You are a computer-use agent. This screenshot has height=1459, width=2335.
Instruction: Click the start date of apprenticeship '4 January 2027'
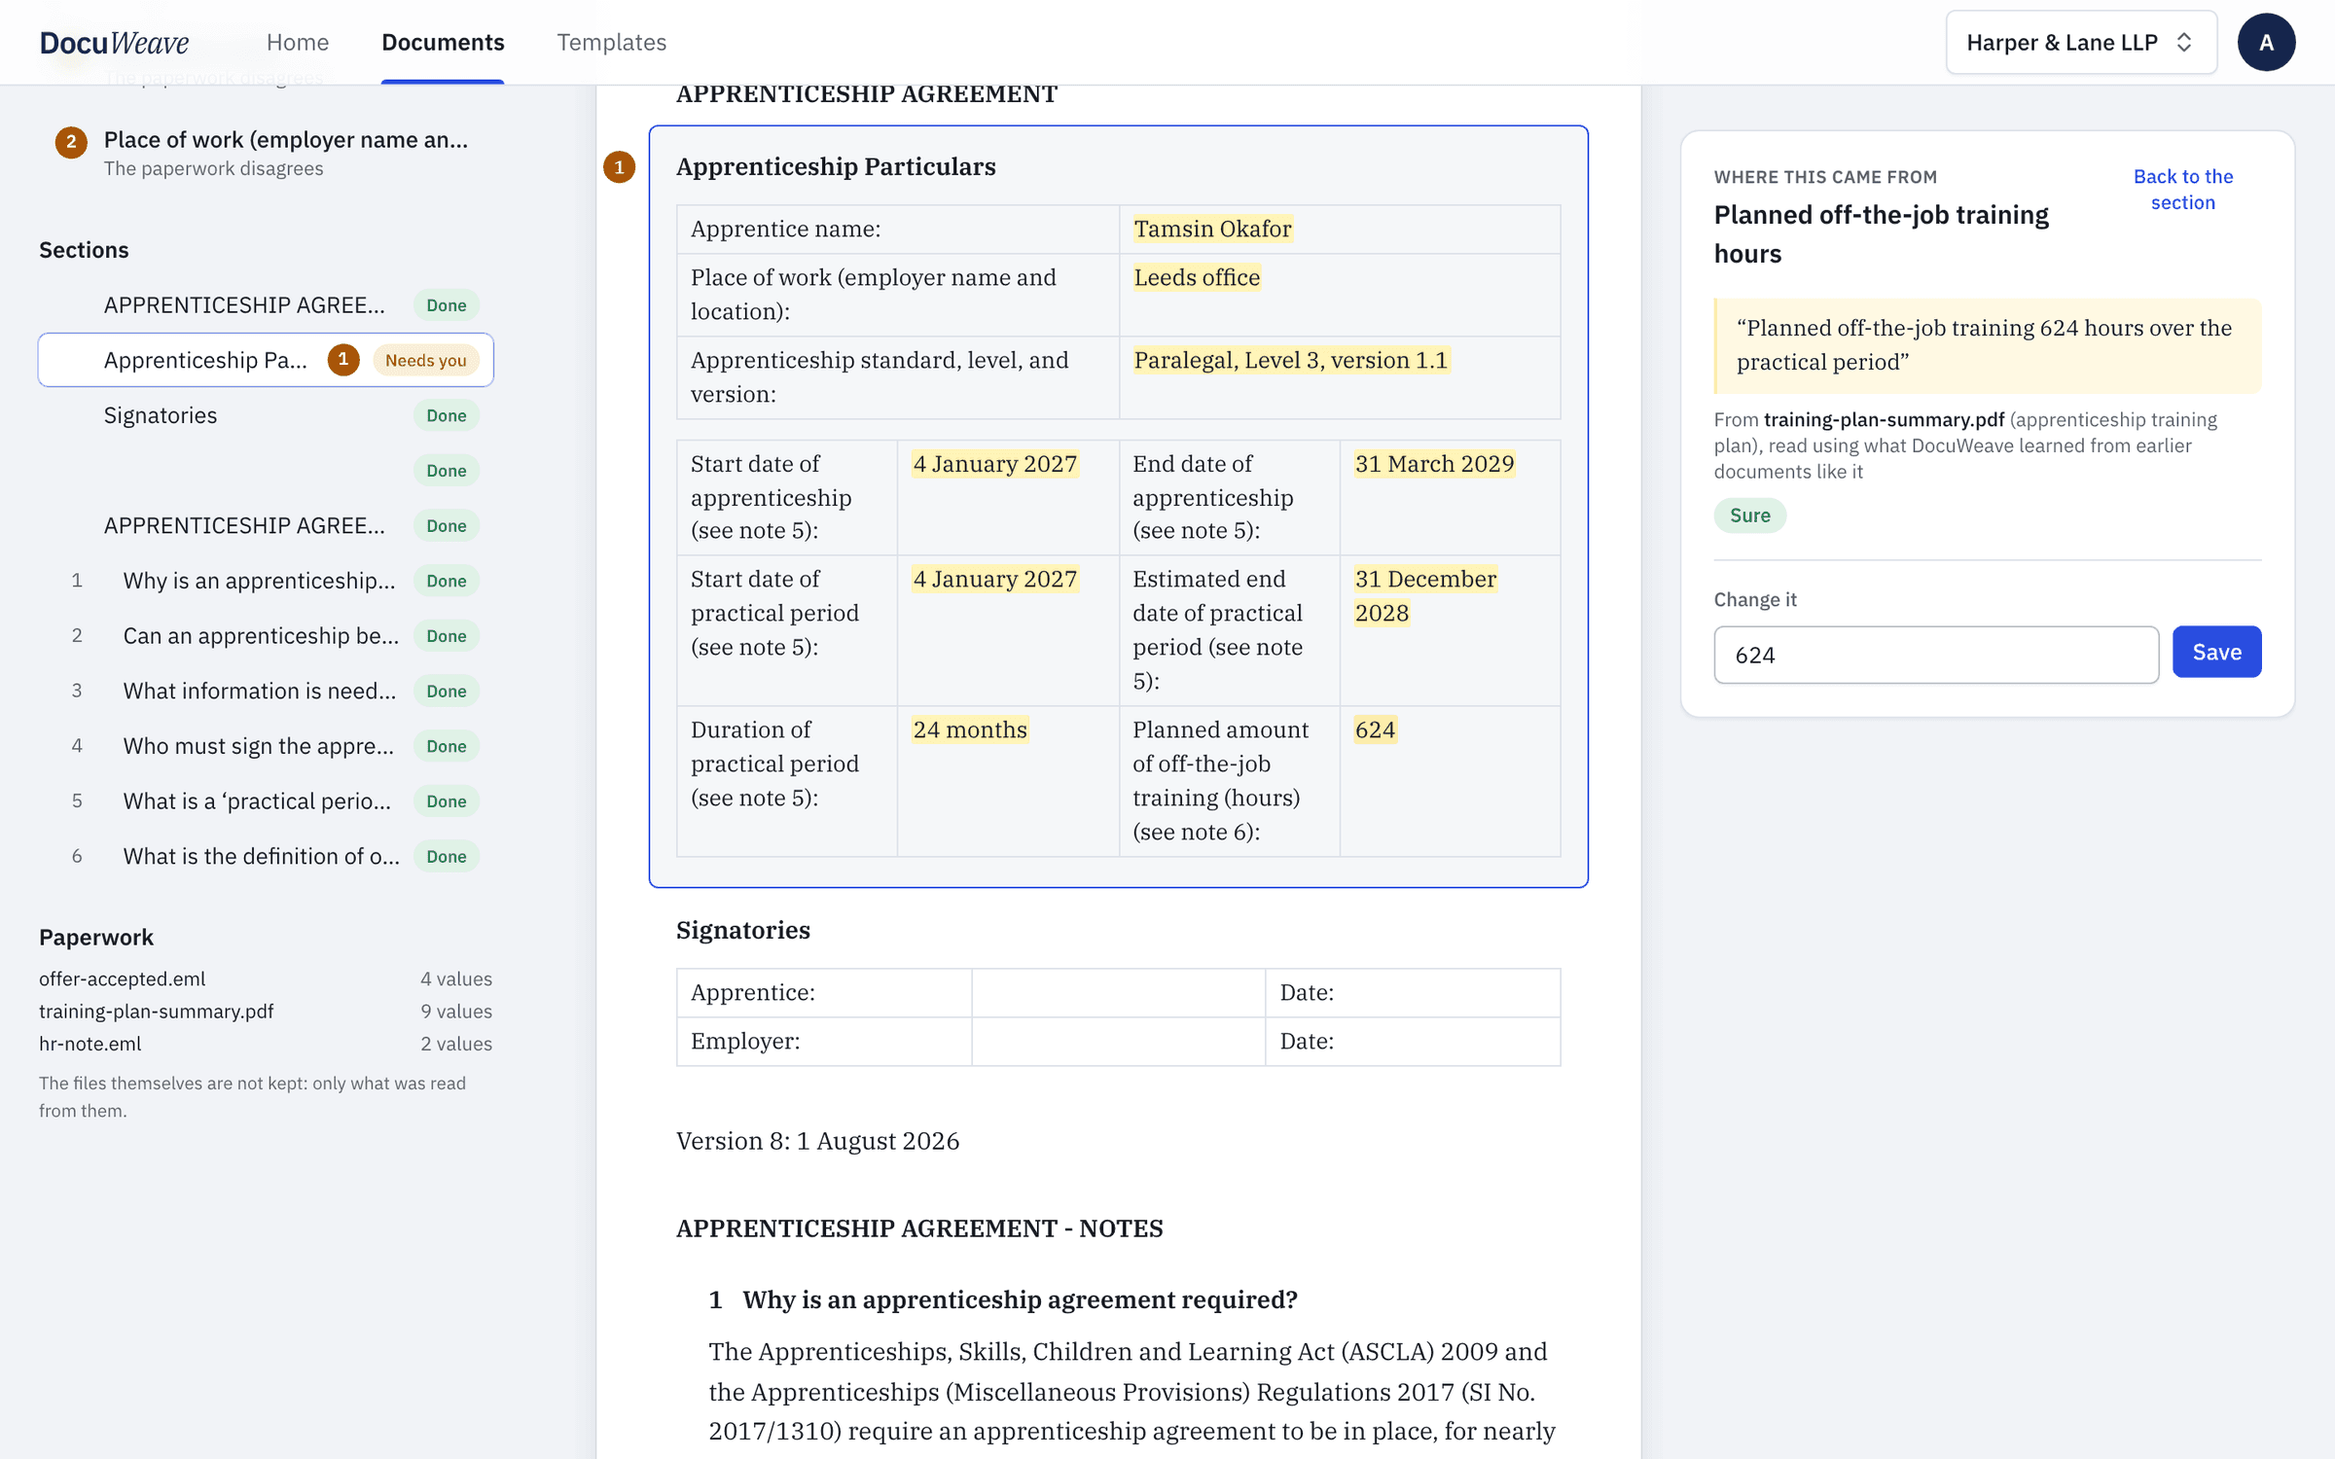[994, 464]
